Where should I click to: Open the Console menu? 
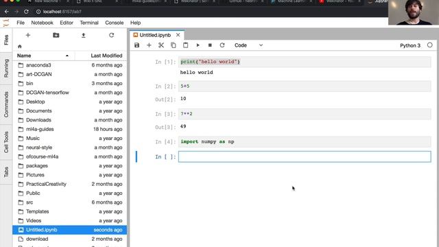[115, 23]
